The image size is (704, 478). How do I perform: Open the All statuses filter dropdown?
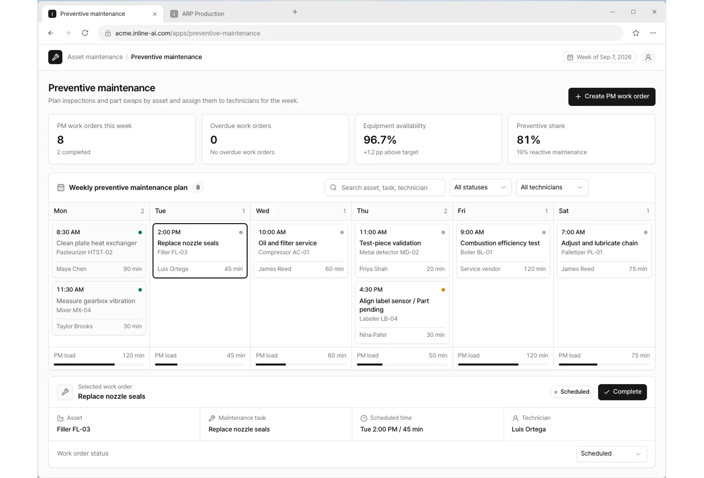481,188
